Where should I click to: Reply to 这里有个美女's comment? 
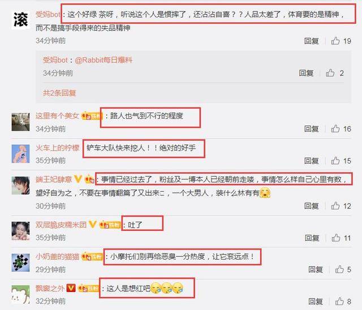tap(312, 128)
